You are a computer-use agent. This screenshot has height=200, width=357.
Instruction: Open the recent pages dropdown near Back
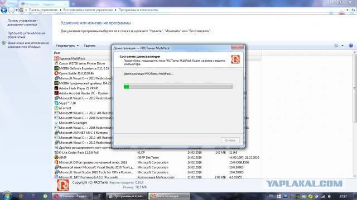[16, 10]
